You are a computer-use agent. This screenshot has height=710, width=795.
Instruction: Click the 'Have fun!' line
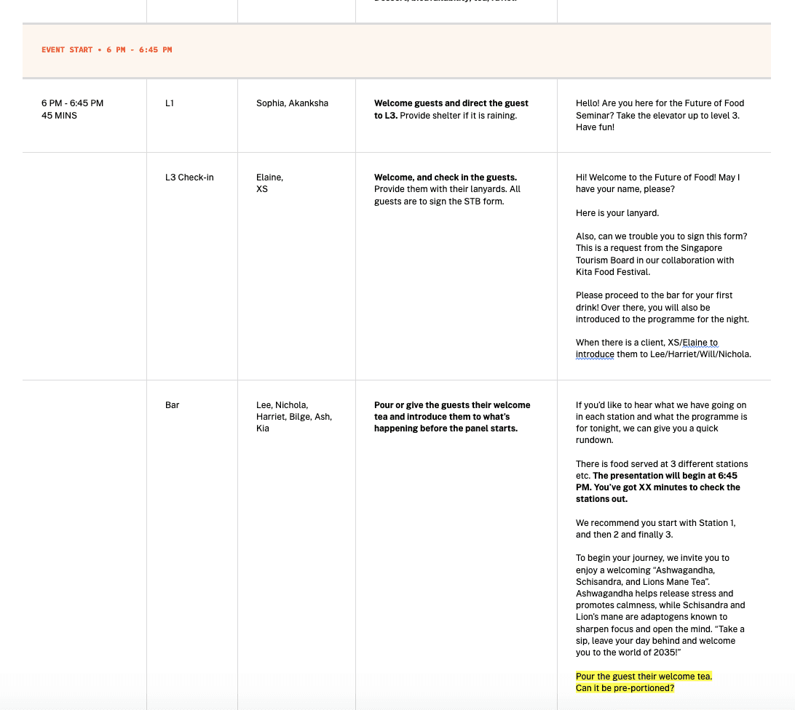[595, 127]
